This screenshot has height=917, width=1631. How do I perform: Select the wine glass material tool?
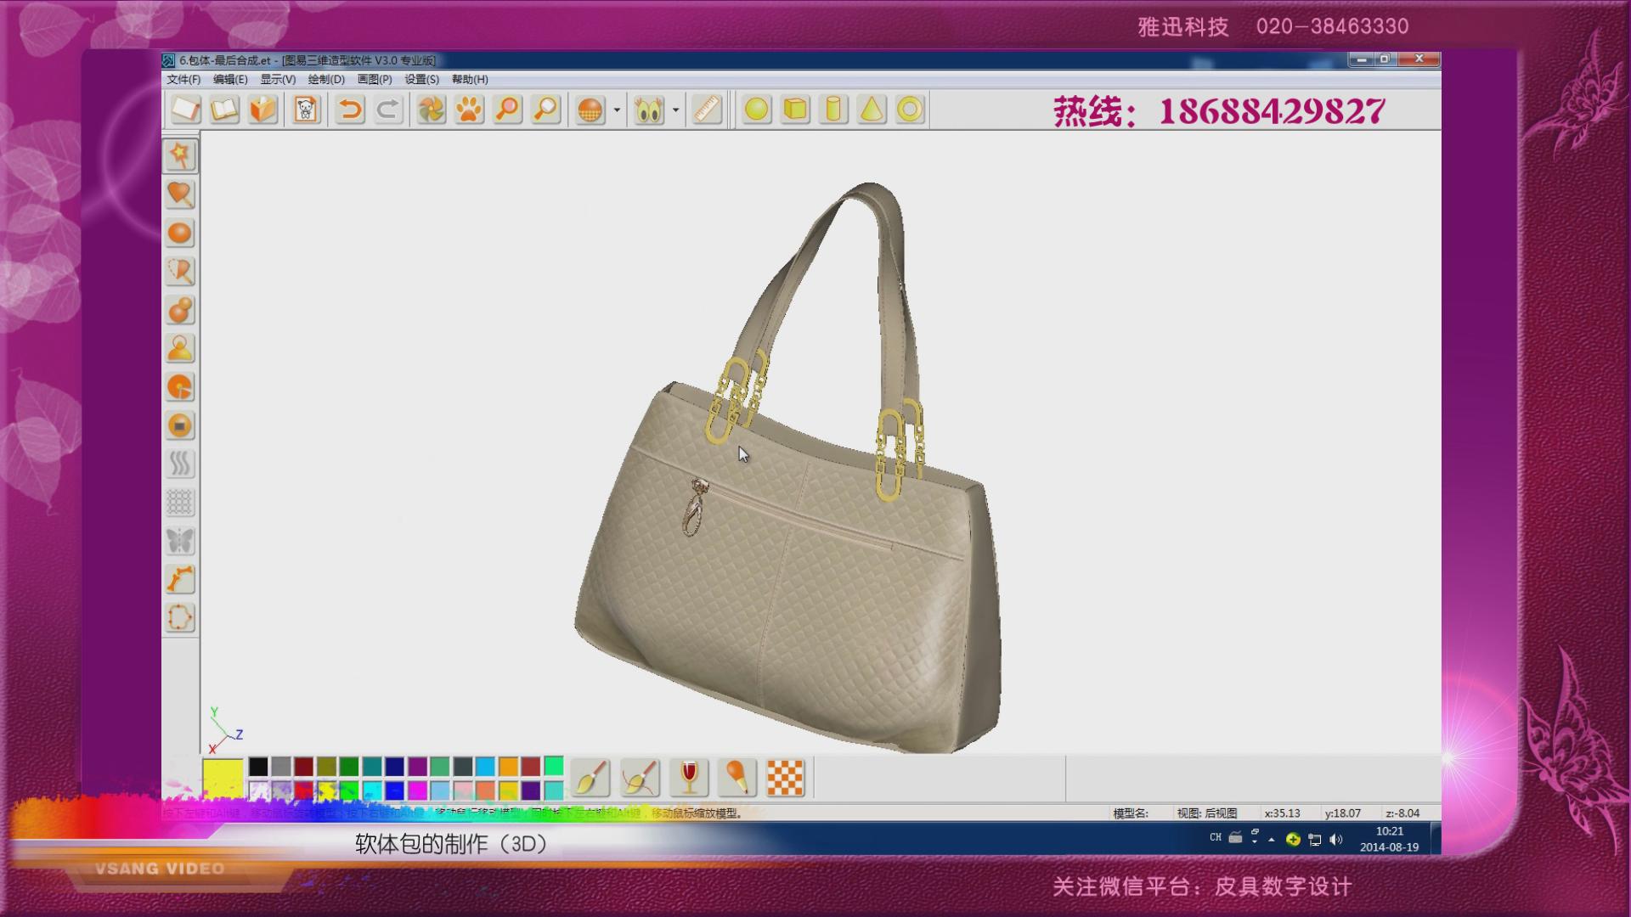[689, 777]
